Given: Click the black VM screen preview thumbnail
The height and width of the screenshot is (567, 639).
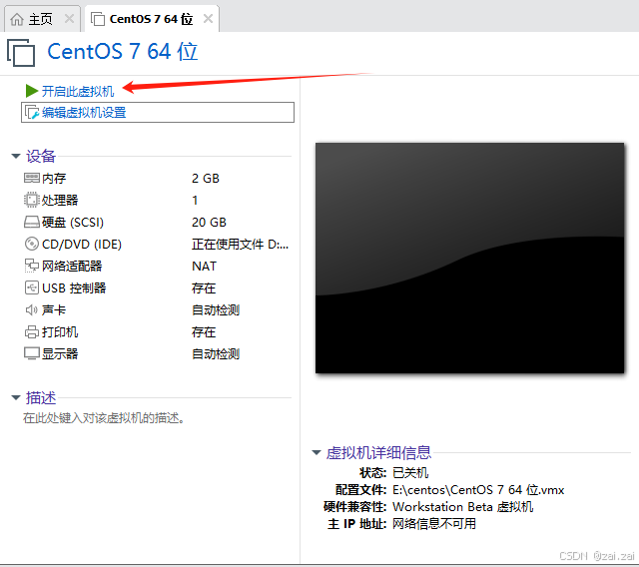Looking at the screenshot, I should click(469, 258).
